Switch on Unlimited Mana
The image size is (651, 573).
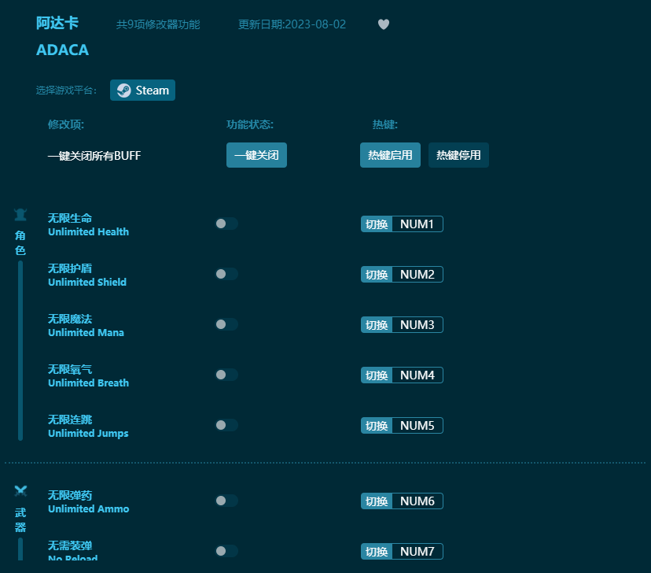tap(226, 324)
